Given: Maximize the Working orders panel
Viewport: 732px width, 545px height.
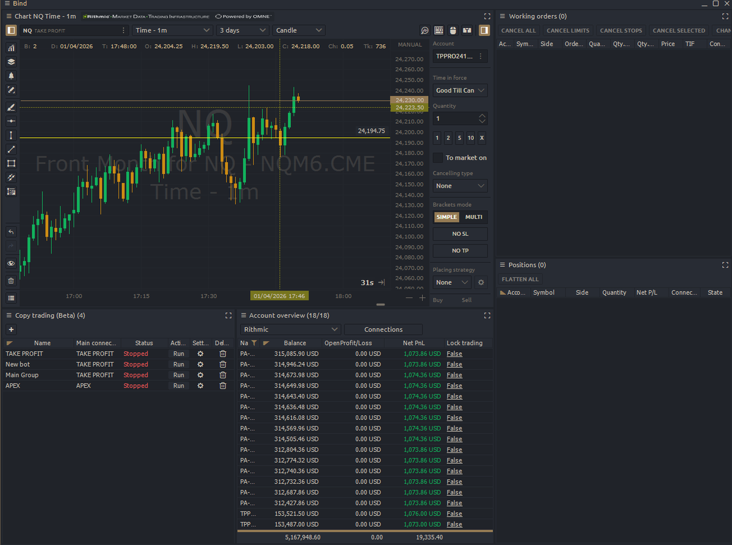Looking at the screenshot, I should (x=725, y=16).
